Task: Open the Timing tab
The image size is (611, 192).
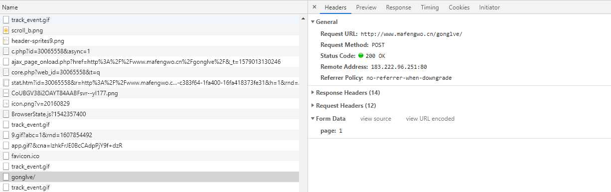Action: point(430,7)
